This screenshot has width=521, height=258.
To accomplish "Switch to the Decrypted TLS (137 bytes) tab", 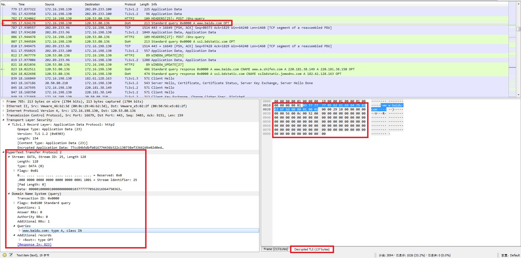I will [312, 249].
